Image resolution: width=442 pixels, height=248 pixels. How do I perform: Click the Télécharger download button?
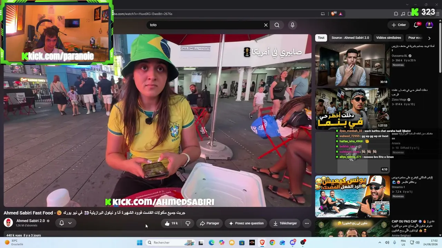(x=285, y=223)
